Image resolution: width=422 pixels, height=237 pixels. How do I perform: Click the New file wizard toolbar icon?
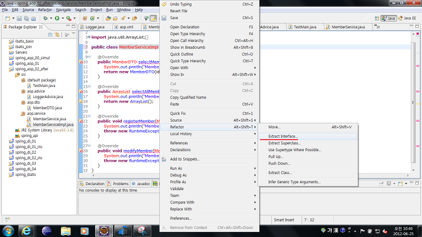coord(7,19)
